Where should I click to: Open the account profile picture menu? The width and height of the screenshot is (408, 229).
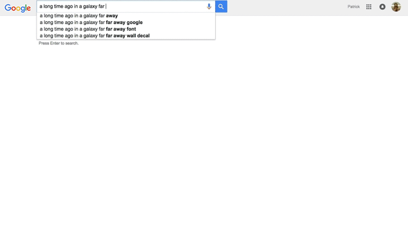pos(396,7)
